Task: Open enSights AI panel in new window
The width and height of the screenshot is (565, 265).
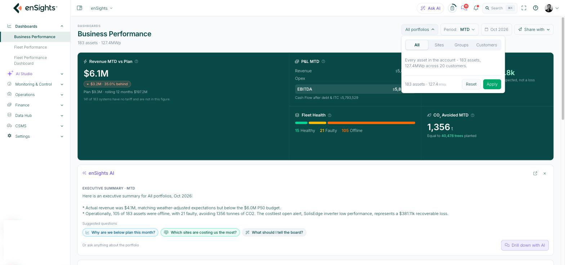Action: 535,173
